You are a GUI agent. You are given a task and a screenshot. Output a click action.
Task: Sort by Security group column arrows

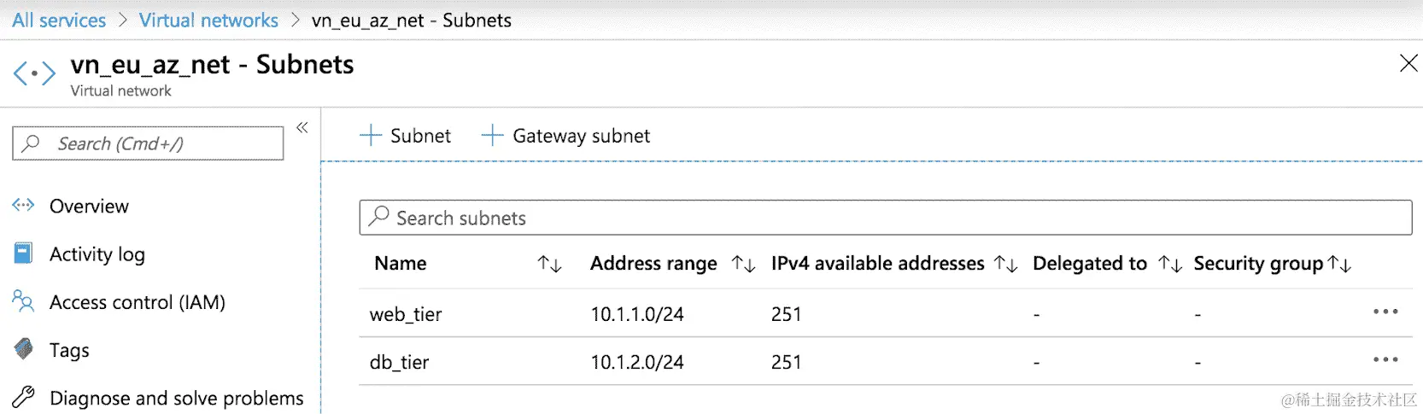[1339, 265]
